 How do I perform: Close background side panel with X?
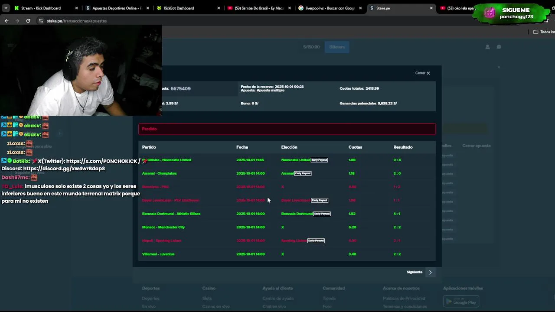499,67
